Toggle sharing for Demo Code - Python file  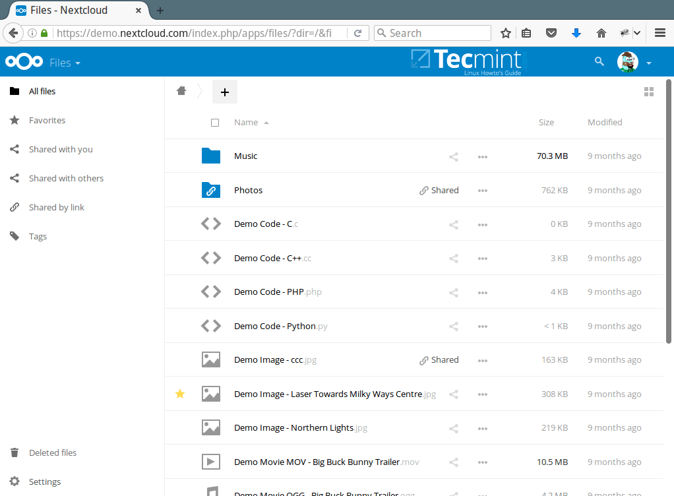pyautogui.click(x=453, y=325)
